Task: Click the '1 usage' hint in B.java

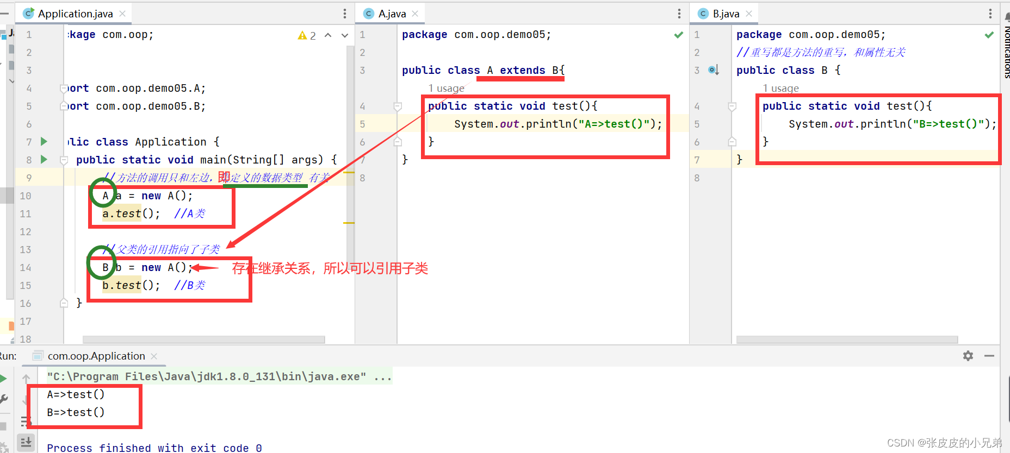Action: [780, 88]
